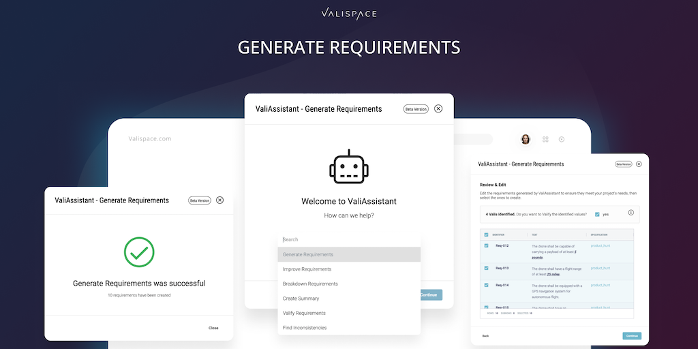This screenshot has width=698, height=349.
Task: Click Beta Version badge in Welcome dialog
Action: point(416,109)
